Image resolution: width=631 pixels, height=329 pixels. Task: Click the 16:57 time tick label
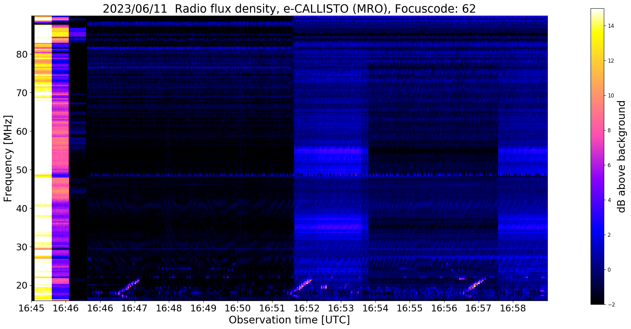point(479,308)
